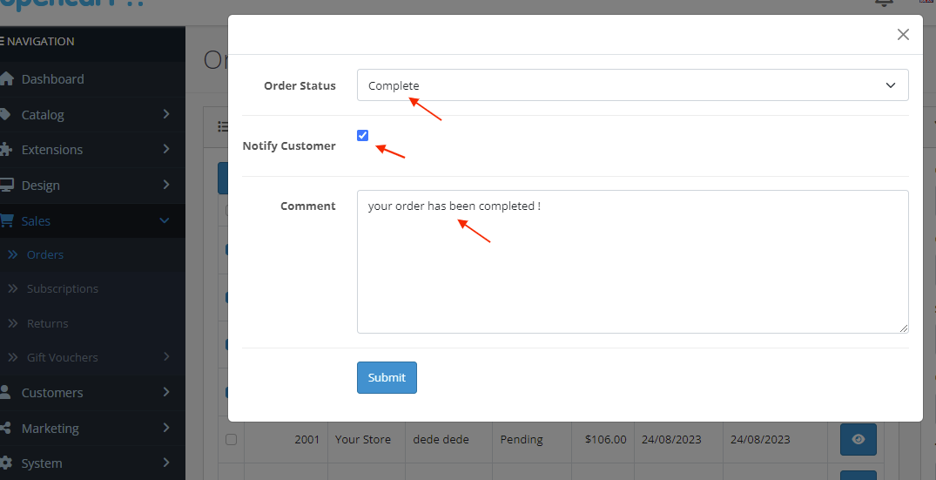Collapse the Sales menu chevron
This screenshot has height=480, width=936.
(x=165, y=221)
